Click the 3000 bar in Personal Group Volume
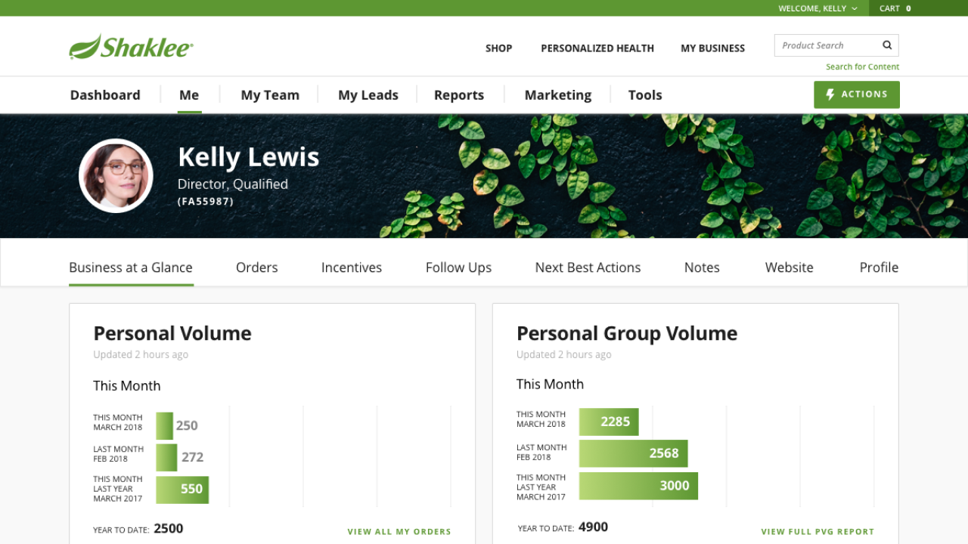968x544 pixels. [638, 486]
